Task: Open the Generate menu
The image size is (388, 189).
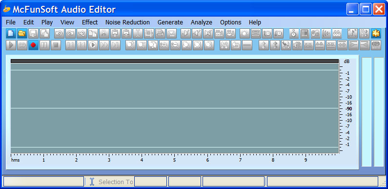Action: pos(170,22)
